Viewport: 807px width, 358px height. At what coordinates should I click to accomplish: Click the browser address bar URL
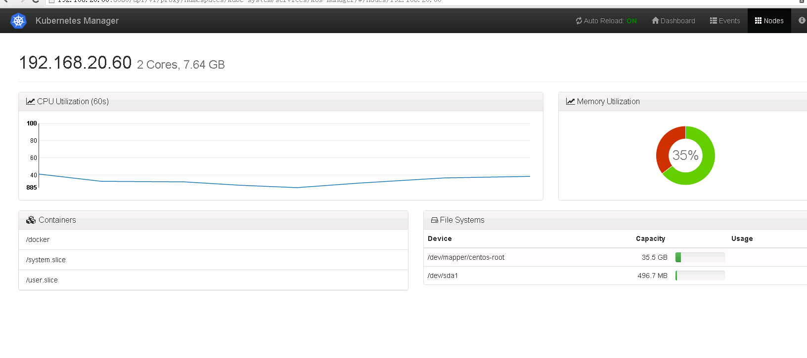(x=250, y=1)
